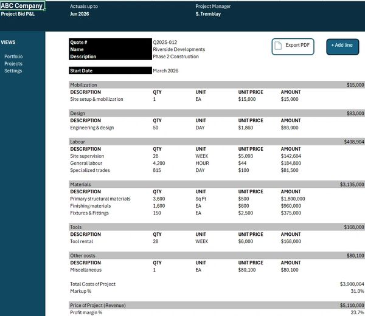The height and width of the screenshot is (316, 365).
Task: Select the Other costs section header
Action: [x=217, y=256]
